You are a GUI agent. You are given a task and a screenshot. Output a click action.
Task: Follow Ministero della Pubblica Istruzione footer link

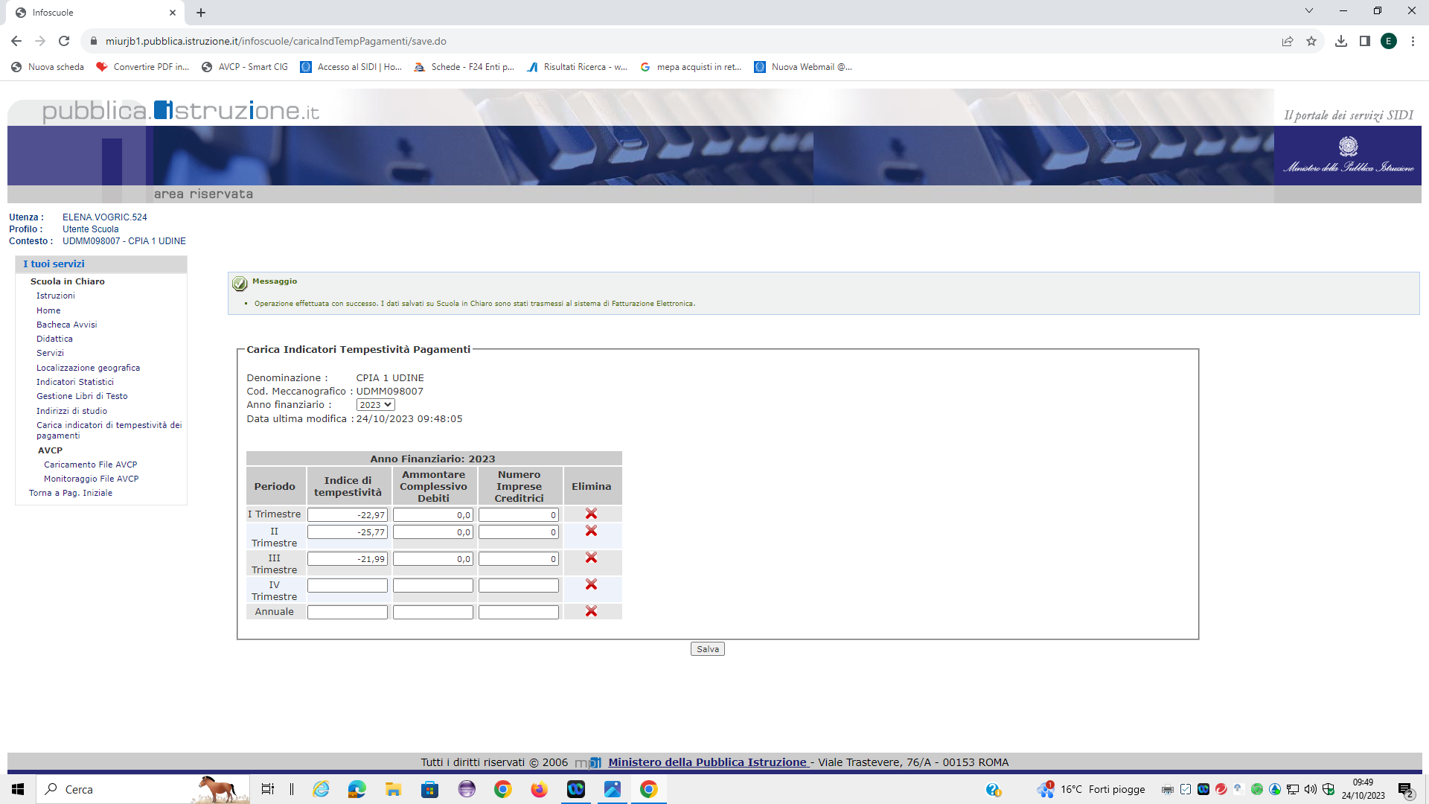tap(707, 762)
